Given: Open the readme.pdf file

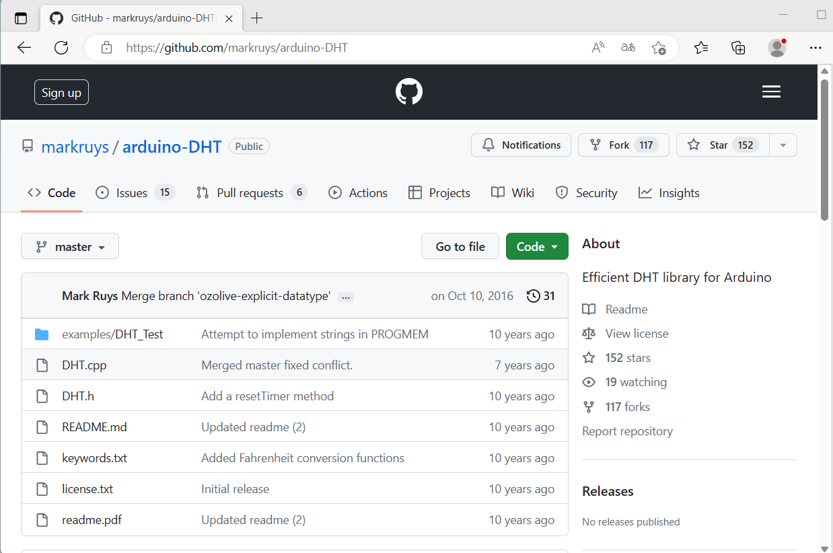Looking at the screenshot, I should tap(92, 520).
